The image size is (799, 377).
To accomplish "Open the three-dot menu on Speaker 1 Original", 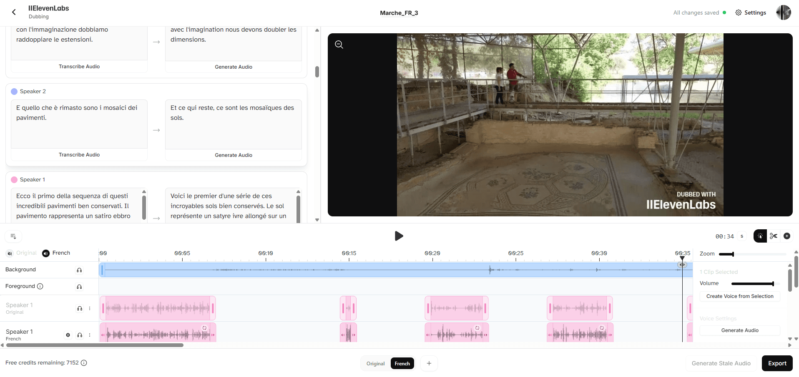I will pyautogui.click(x=89, y=308).
